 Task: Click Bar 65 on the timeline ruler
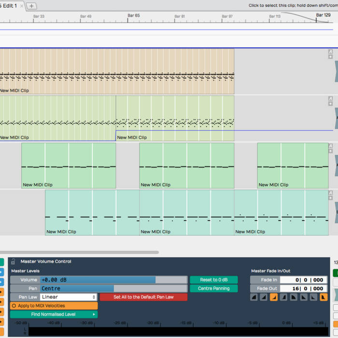tap(134, 15)
